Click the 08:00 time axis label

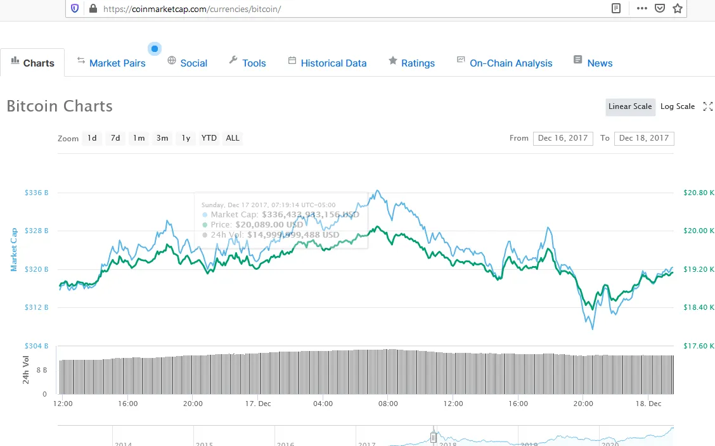click(388, 404)
